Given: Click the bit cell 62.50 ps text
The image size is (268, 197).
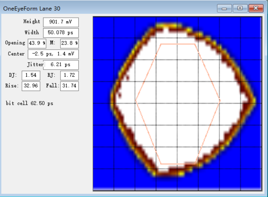Looking at the screenshot, I should 29,103.
